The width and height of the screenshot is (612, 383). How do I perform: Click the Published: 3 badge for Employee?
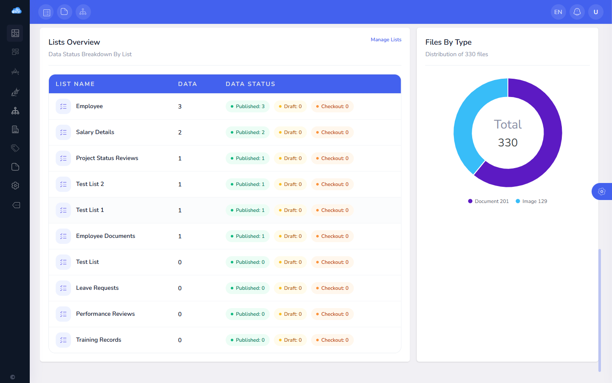point(247,106)
